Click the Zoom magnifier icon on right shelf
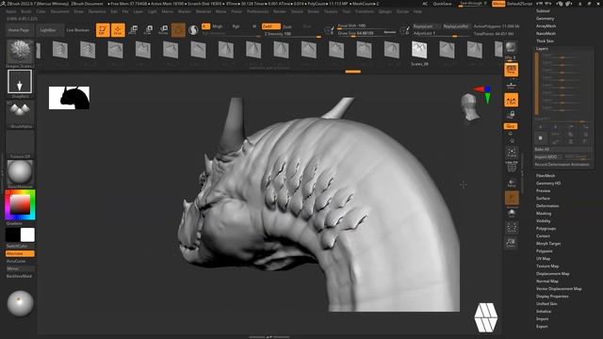The width and height of the screenshot is (603, 339). pos(512,243)
